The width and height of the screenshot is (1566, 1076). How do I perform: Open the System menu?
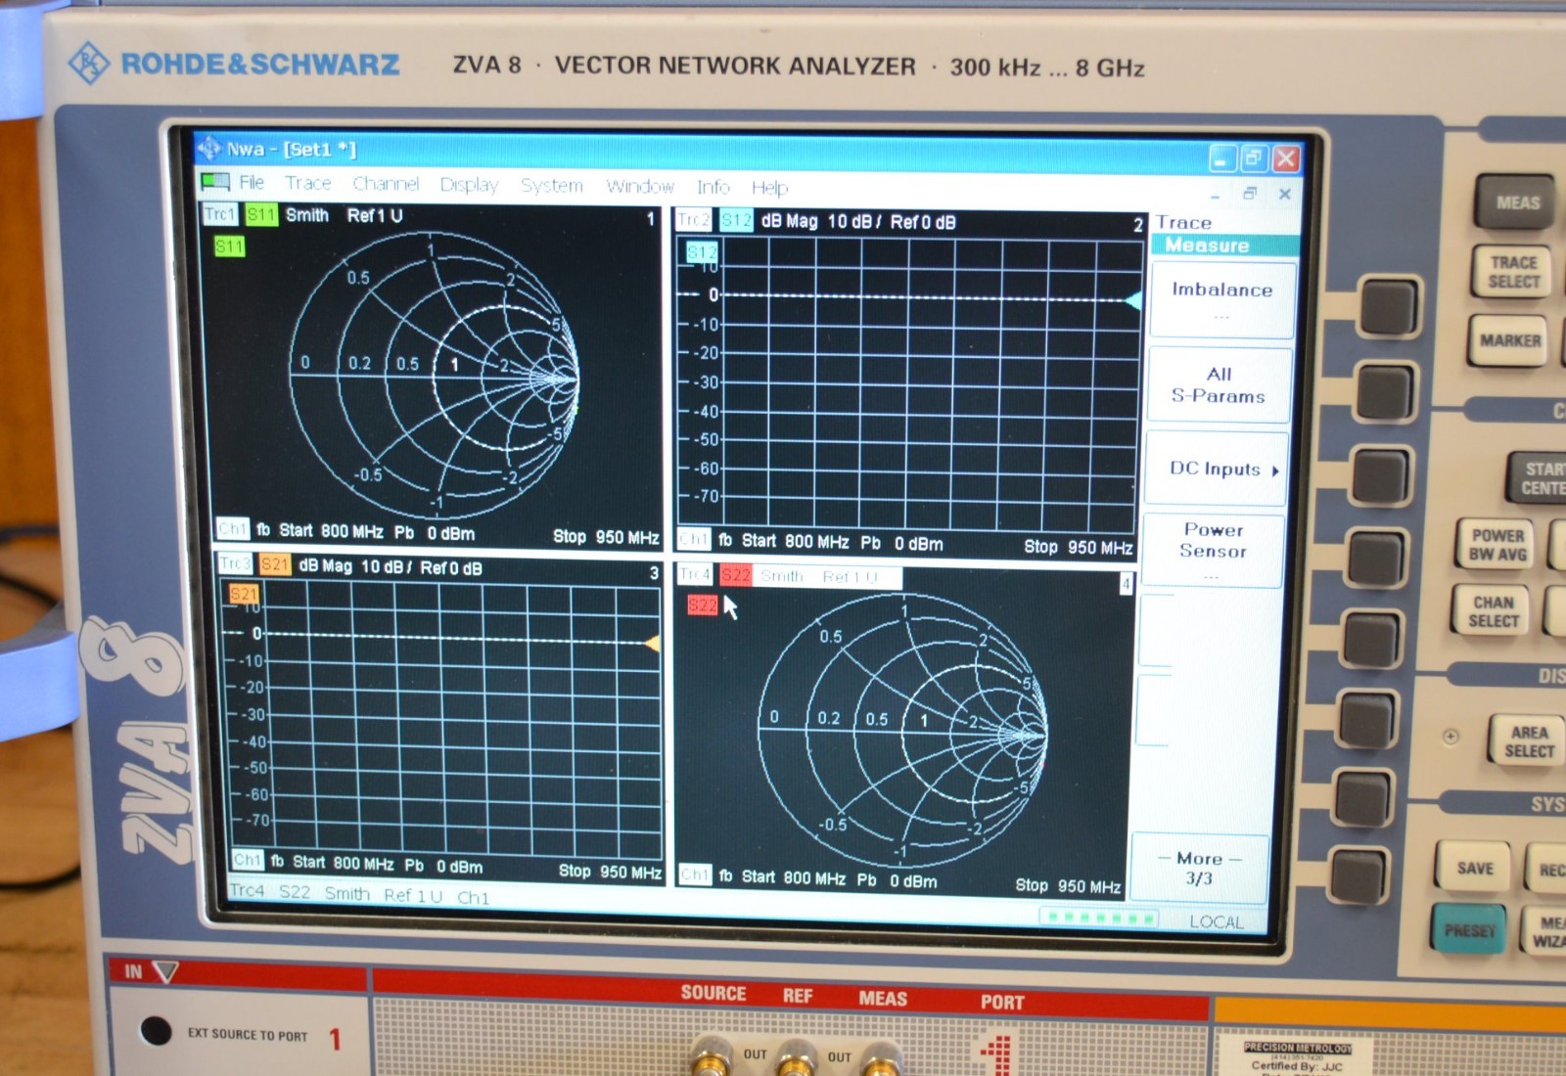(551, 184)
